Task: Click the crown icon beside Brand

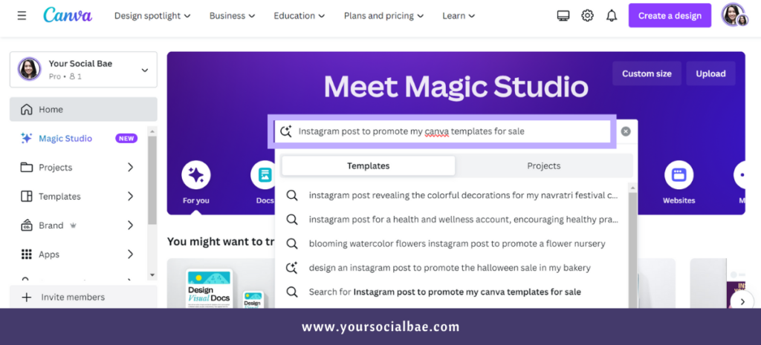Action: (74, 226)
